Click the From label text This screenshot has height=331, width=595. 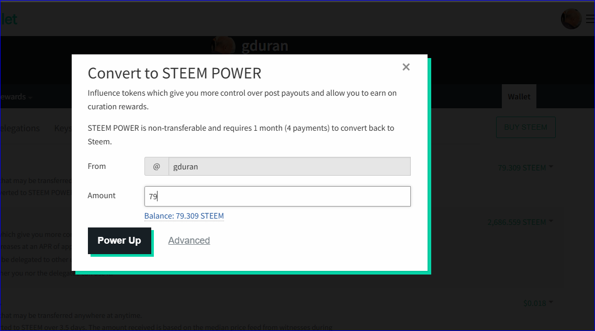[x=97, y=166]
